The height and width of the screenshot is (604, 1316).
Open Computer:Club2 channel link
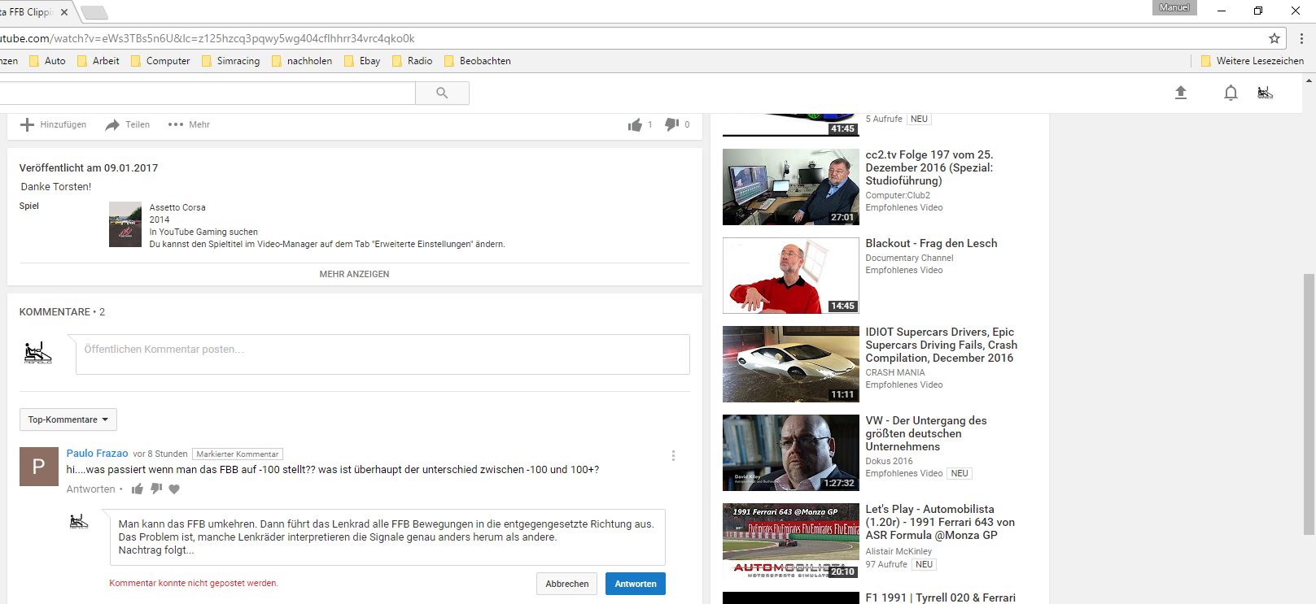898,195
